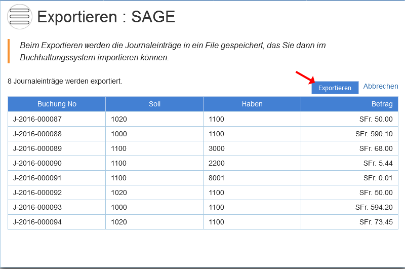
Task: Click the amount SFr. 68.00
Action: point(376,148)
